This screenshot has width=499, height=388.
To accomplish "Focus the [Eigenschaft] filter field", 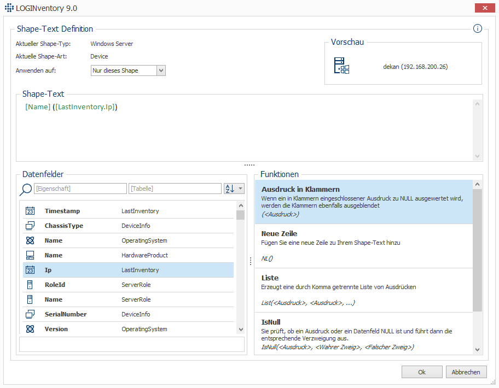I will coord(80,189).
